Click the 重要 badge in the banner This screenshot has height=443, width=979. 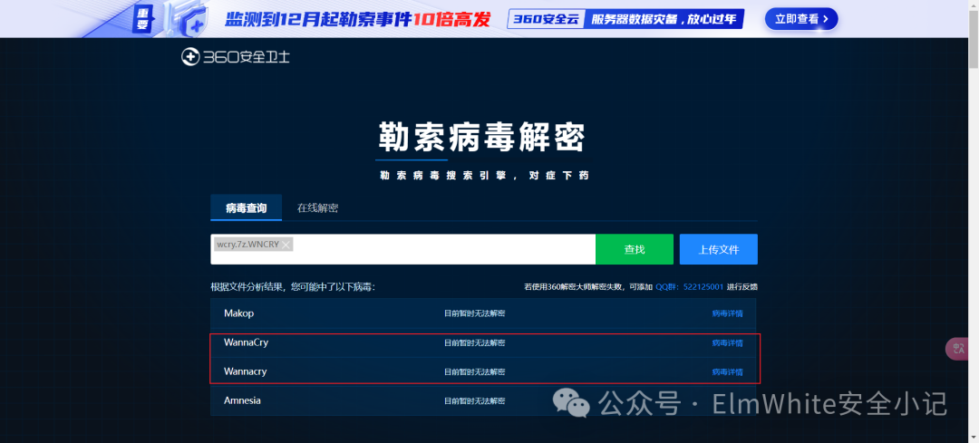click(x=143, y=19)
